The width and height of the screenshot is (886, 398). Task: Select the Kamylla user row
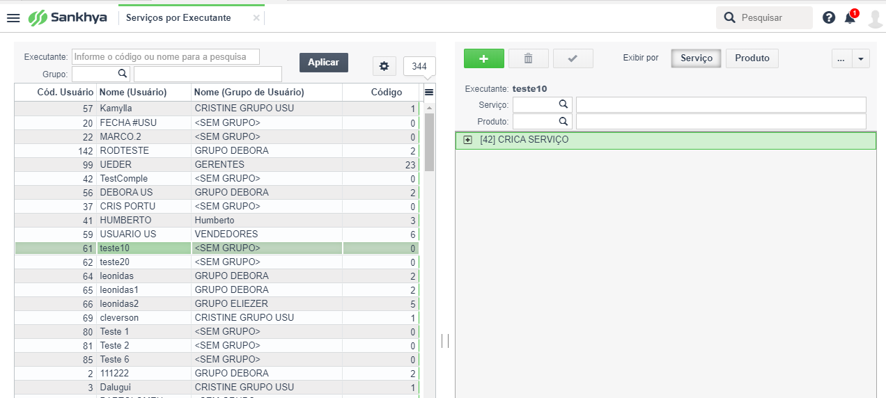pyautogui.click(x=217, y=109)
